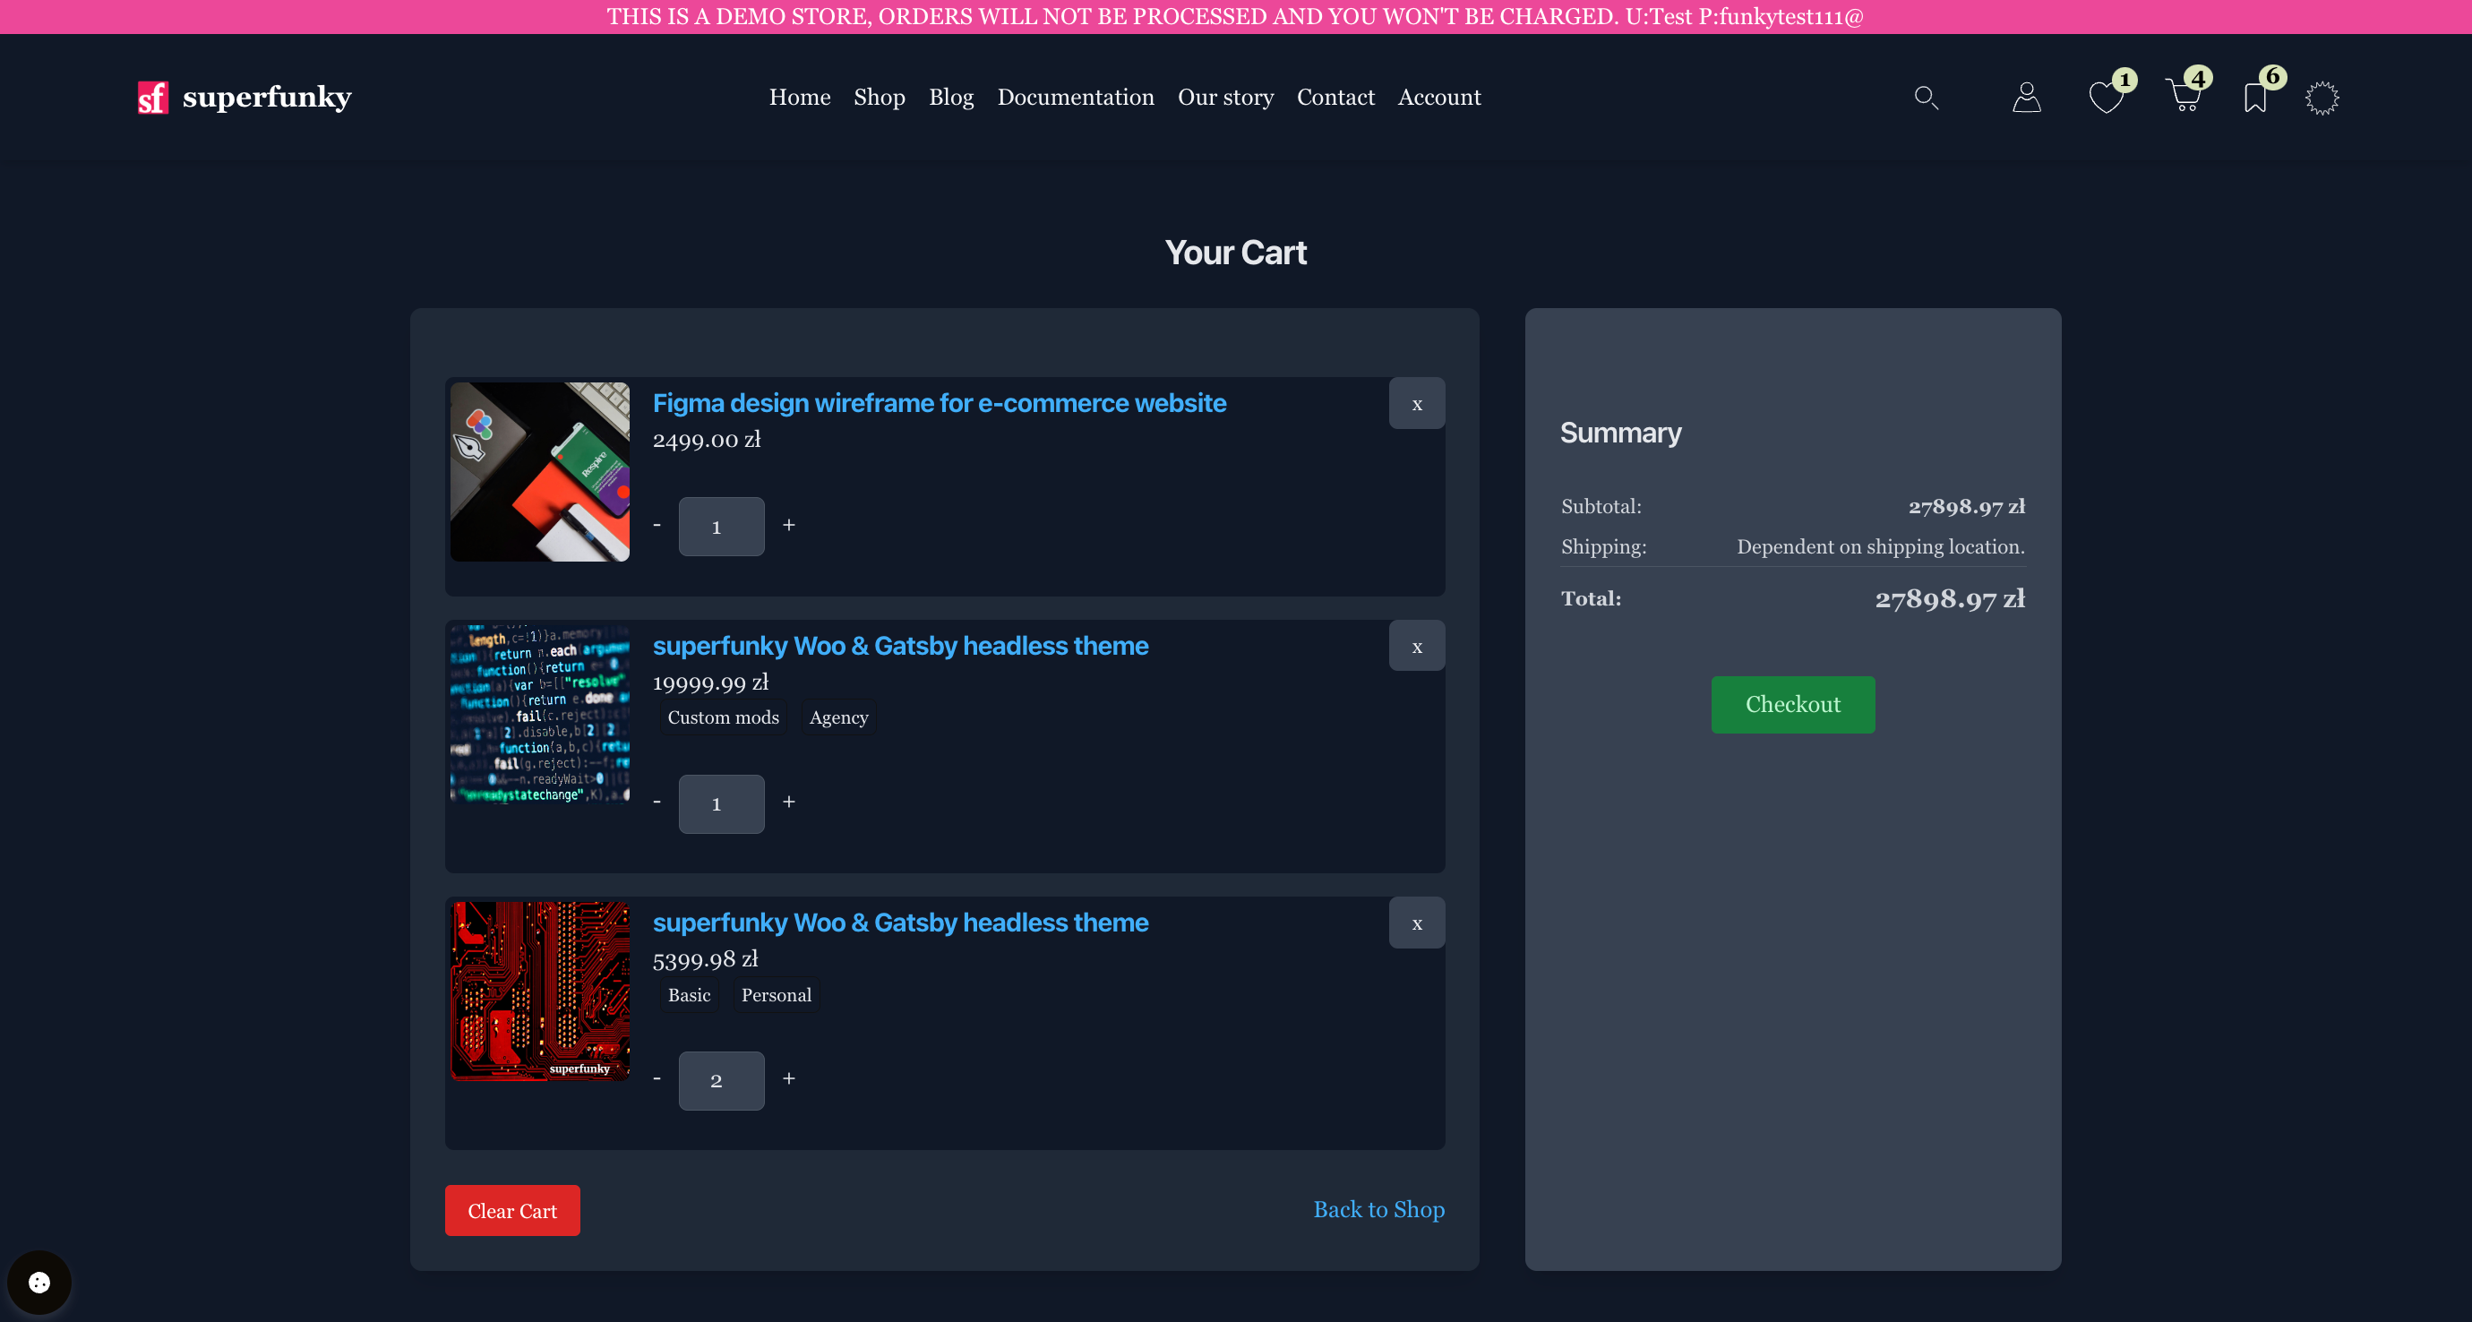
Task: Follow the Back to Shop link
Action: click(1378, 1210)
